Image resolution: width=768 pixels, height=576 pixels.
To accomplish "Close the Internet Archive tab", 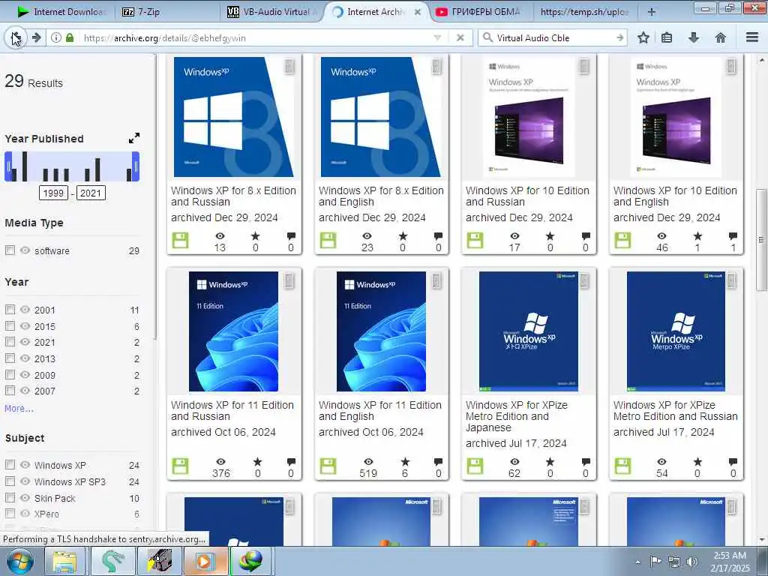I will [x=418, y=12].
